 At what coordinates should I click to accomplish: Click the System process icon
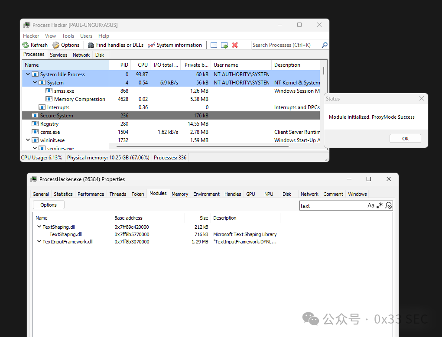[x=42, y=83]
